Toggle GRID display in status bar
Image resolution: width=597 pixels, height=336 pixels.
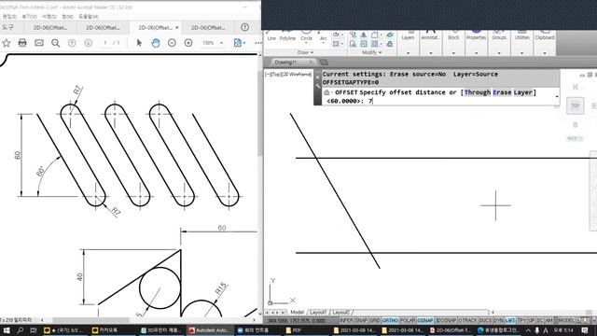point(375,320)
